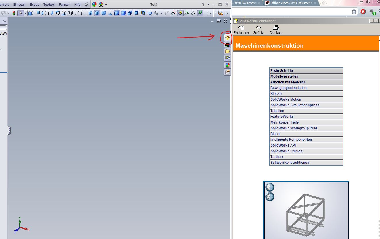Open the Intelligente Komponenten tutorial
The height and width of the screenshot is (239, 380).
coord(306,140)
